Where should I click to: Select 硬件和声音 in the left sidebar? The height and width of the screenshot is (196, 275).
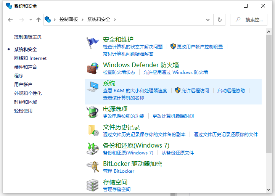point(26,67)
